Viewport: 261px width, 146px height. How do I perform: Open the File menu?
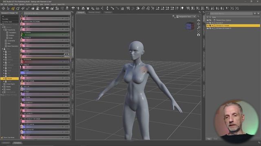(x=2, y=4)
